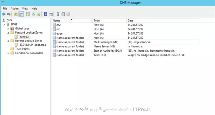Sort by the Name column header

coord(72,21)
